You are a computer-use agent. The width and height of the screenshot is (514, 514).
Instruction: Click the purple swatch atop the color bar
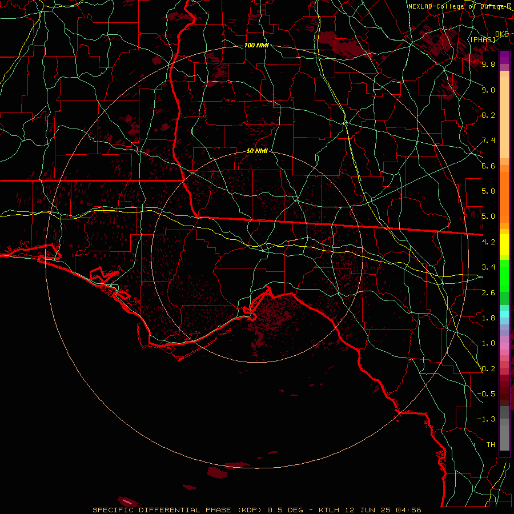click(x=504, y=58)
